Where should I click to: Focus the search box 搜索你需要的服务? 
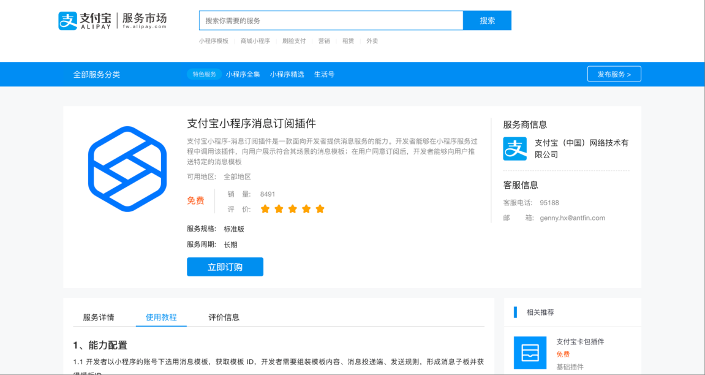[331, 20]
